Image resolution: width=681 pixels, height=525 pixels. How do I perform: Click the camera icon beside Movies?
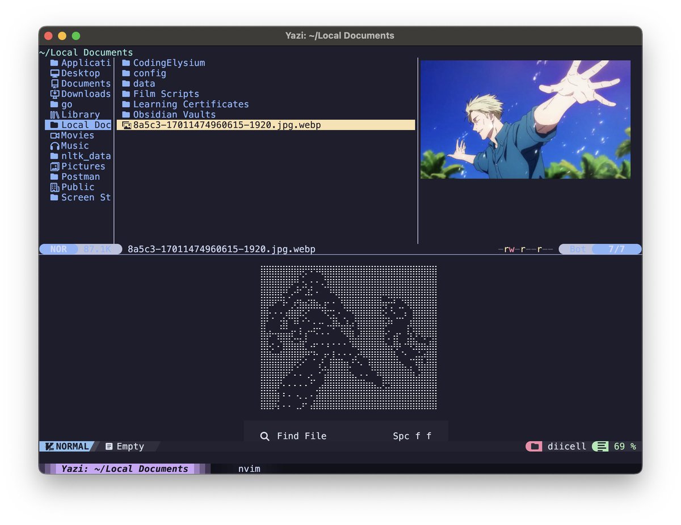click(54, 136)
